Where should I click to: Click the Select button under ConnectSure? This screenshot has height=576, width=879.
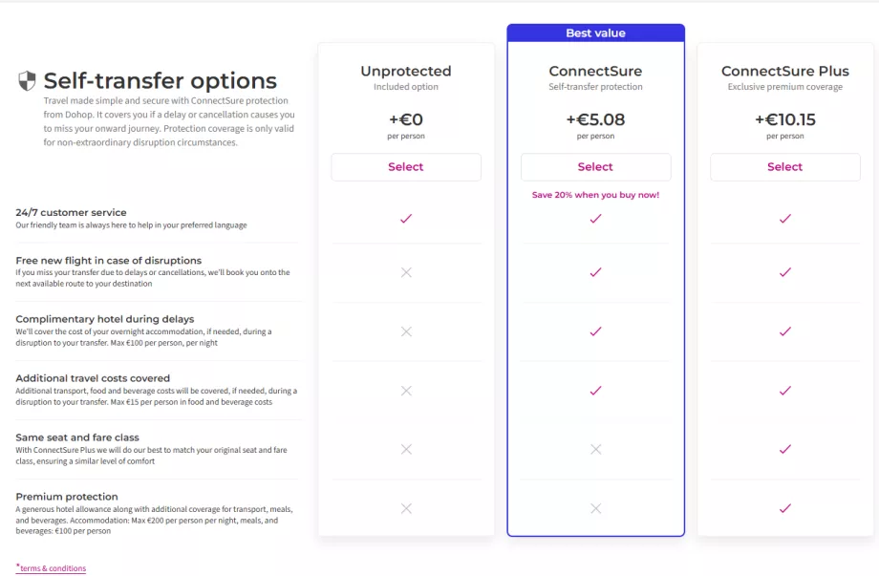[x=595, y=166]
